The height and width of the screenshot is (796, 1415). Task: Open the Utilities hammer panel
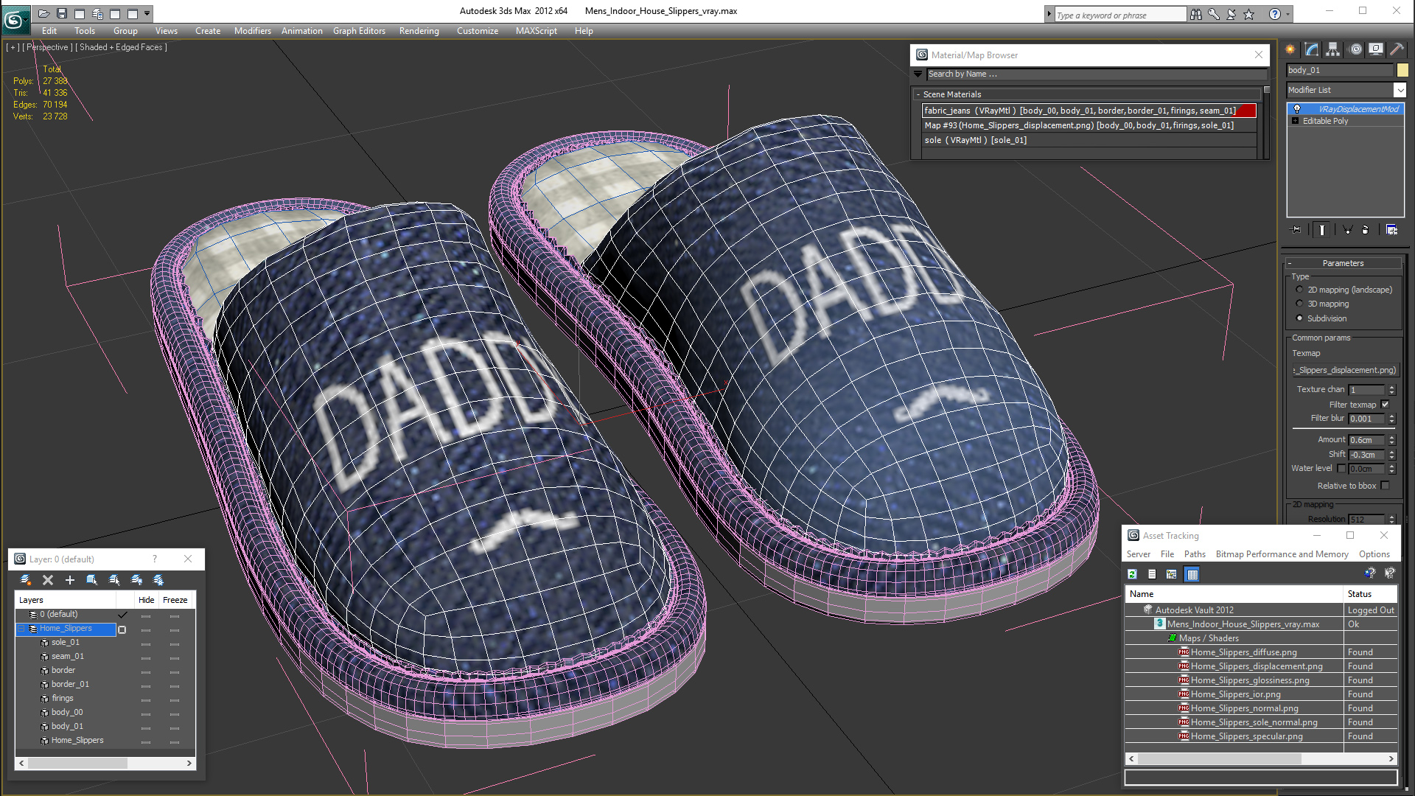(x=1397, y=49)
